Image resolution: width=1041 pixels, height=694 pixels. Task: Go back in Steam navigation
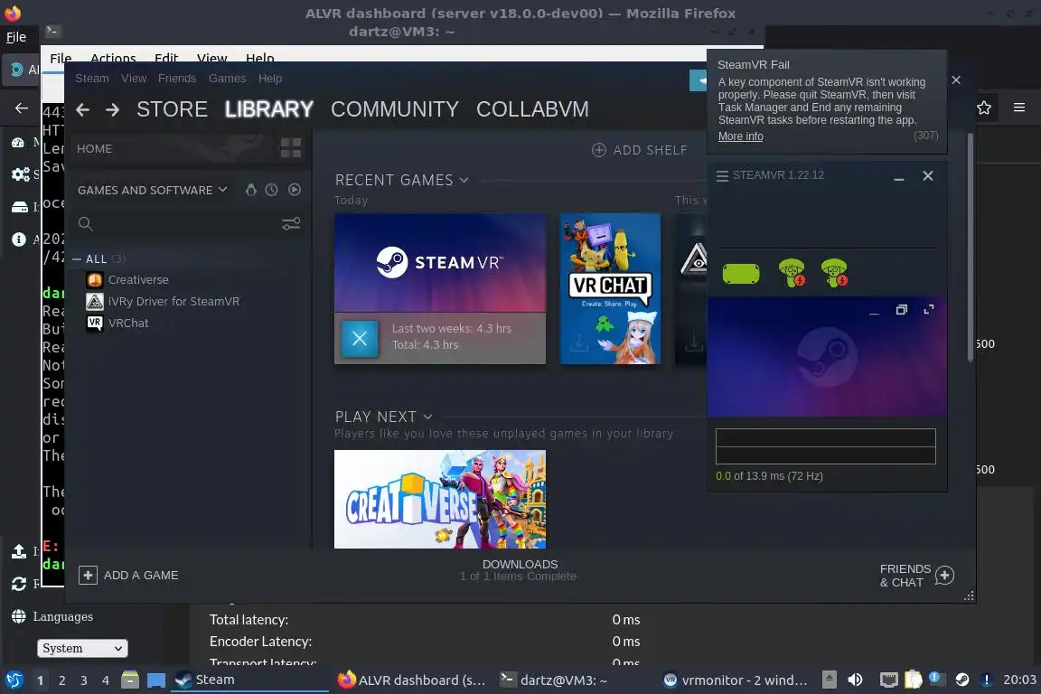82,109
